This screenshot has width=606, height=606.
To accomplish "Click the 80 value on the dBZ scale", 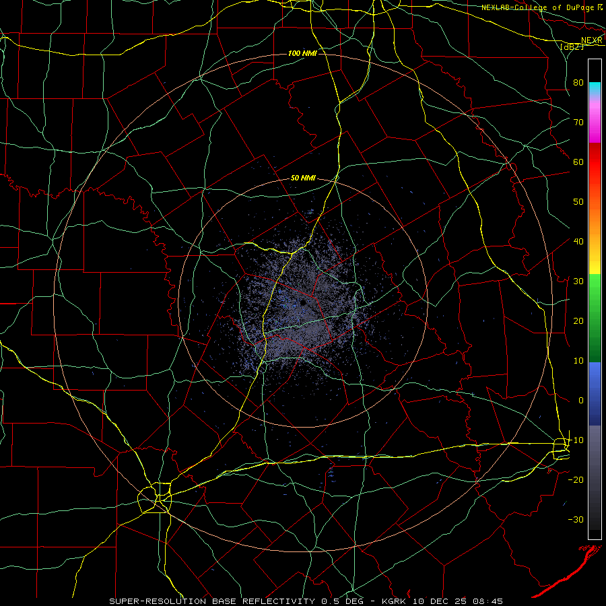I will (x=578, y=82).
